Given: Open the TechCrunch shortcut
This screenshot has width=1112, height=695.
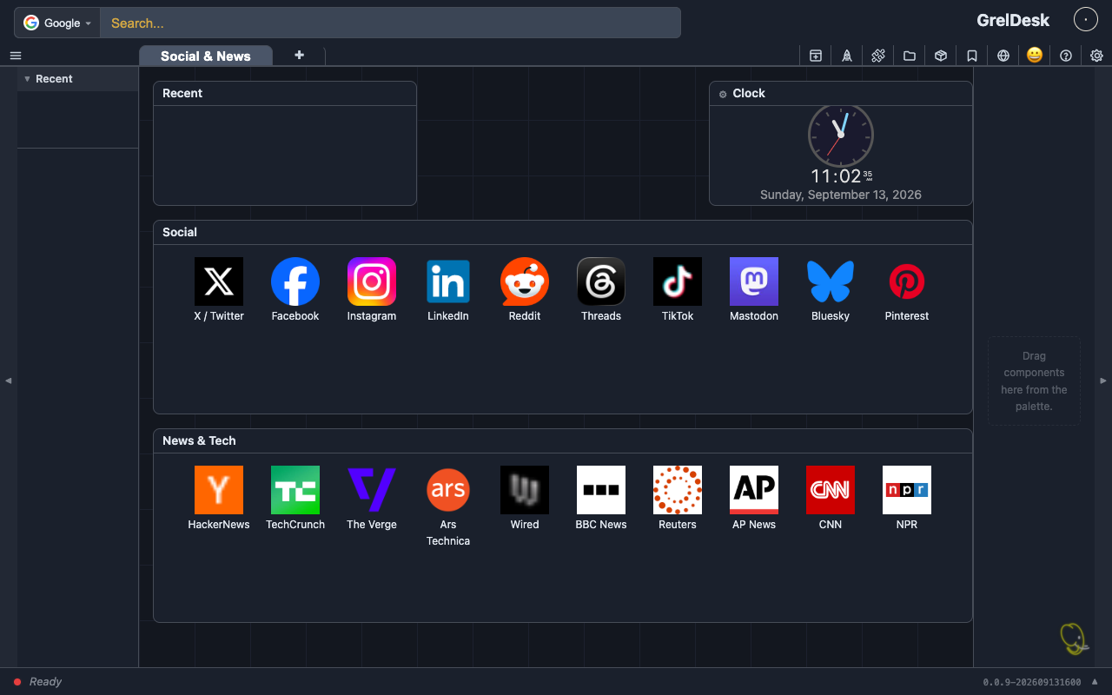Looking at the screenshot, I should point(295,499).
